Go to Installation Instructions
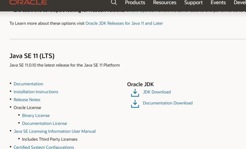Image resolution: width=246 pixels, height=149 pixels. [x=36, y=92]
